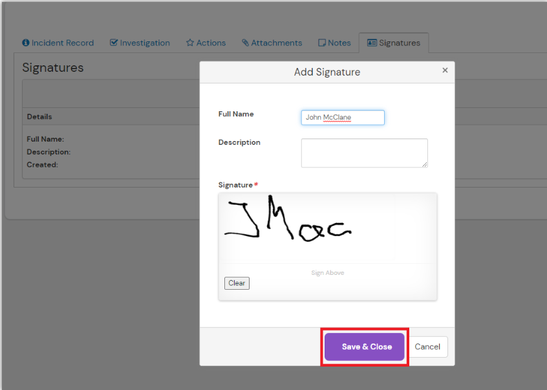Click the Signatures ID card icon
Viewport: 547px width, 390px height.
[372, 43]
